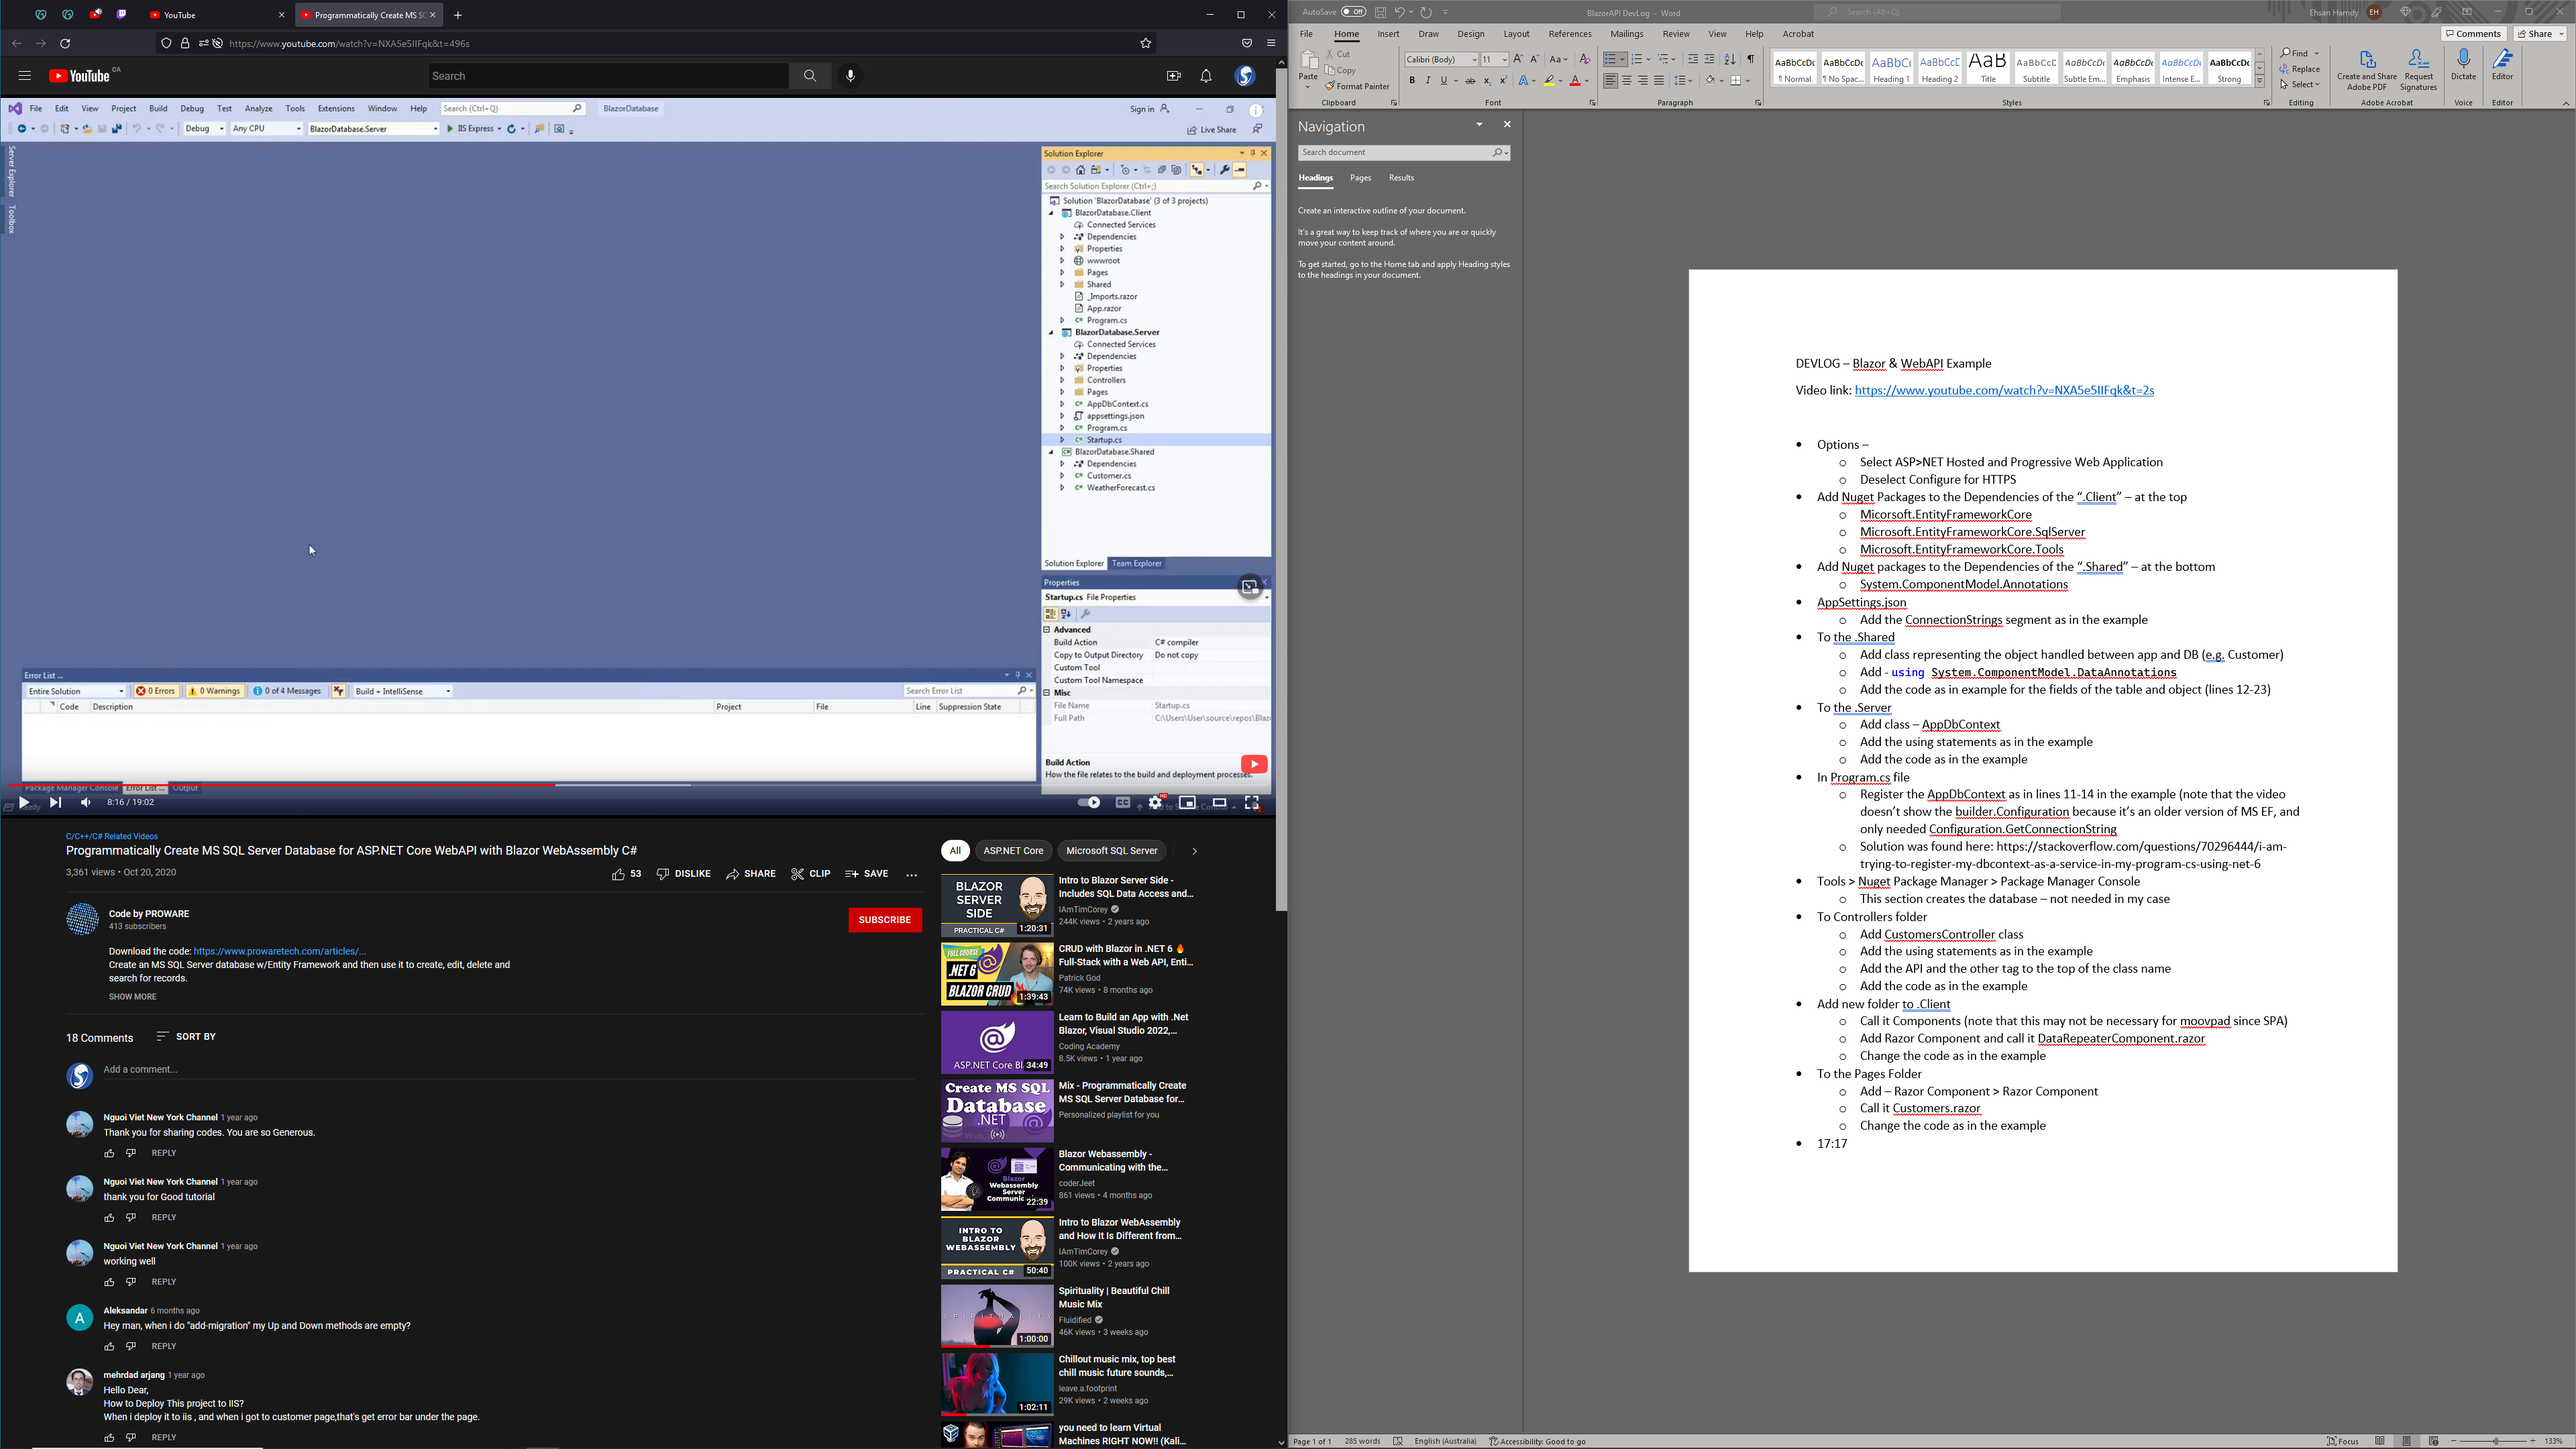Viewport: 2576px width, 1449px height.
Task: Click DISLIKE under the video
Action: pyautogui.click(x=684, y=874)
